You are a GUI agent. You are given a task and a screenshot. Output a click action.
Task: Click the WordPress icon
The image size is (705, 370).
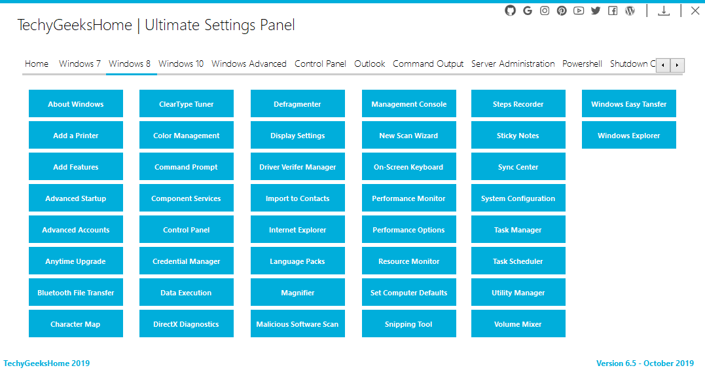(630, 10)
